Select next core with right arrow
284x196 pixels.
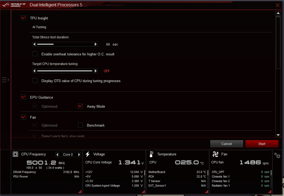(x=79, y=154)
